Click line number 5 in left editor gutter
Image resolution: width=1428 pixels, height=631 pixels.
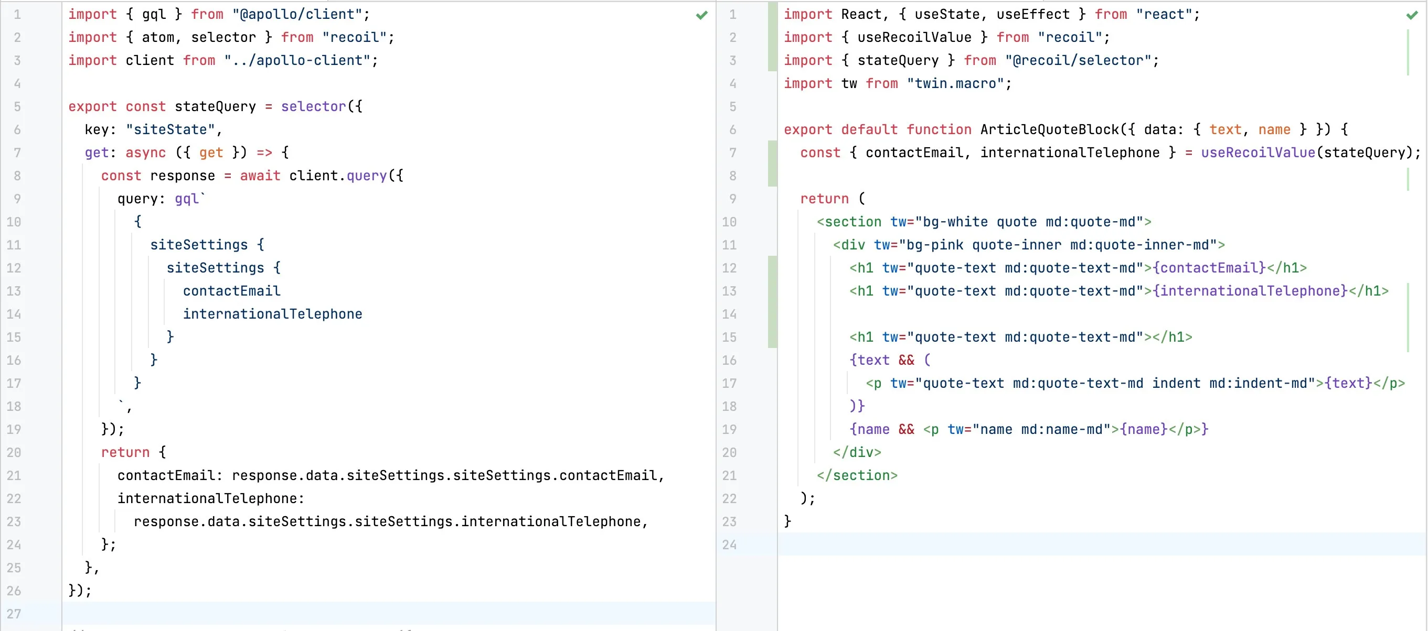[x=17, y=106]
